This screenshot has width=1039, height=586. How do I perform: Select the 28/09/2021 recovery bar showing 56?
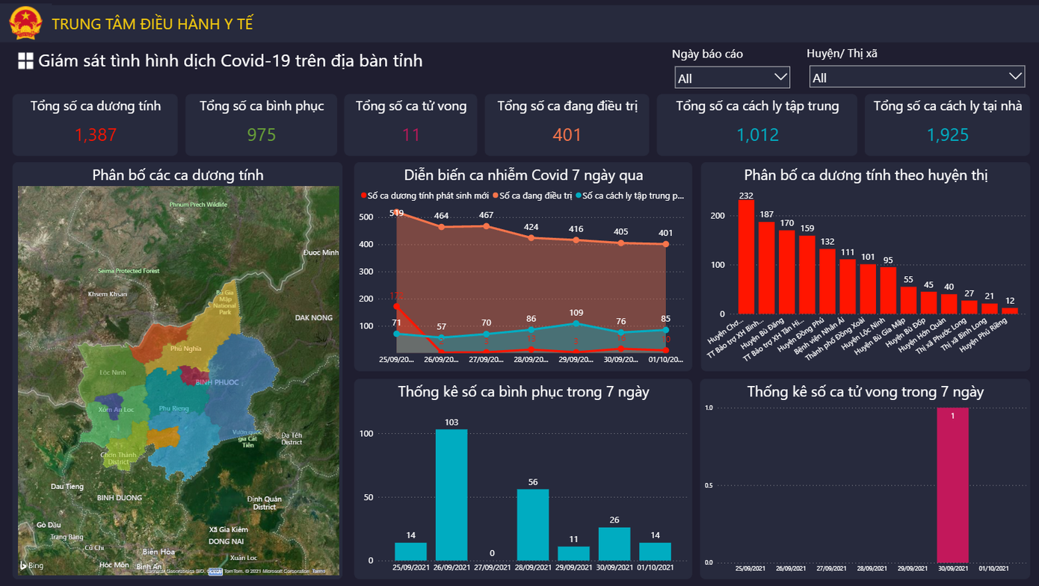click(533, 524)
